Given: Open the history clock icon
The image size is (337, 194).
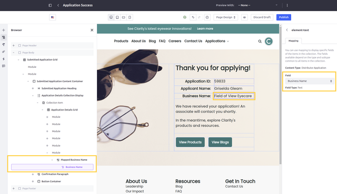Looking at the screenshot, I should tap(207, 17).
